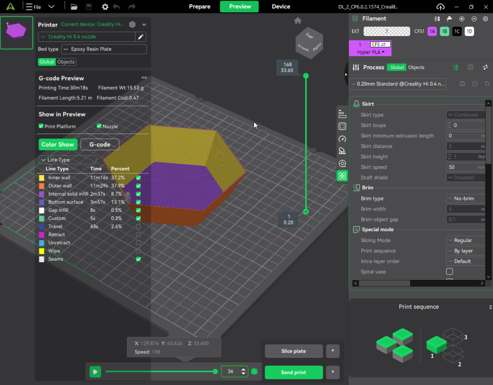493x385 pixels.
Task: Open the Slicing Mode Regular dropdown
Action: 466,241
